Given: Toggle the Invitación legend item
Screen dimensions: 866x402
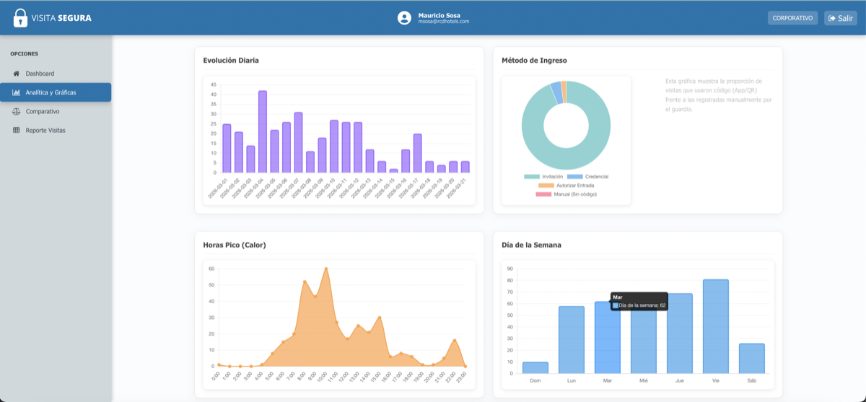Looking at the screenshot, I should click(x=543, y=177).
